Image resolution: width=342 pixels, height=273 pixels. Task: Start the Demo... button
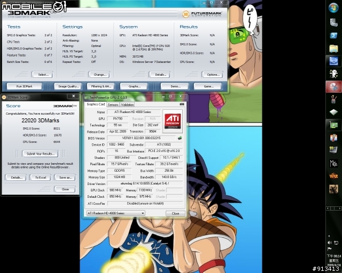pyautogui.click(x=175, y=86)
